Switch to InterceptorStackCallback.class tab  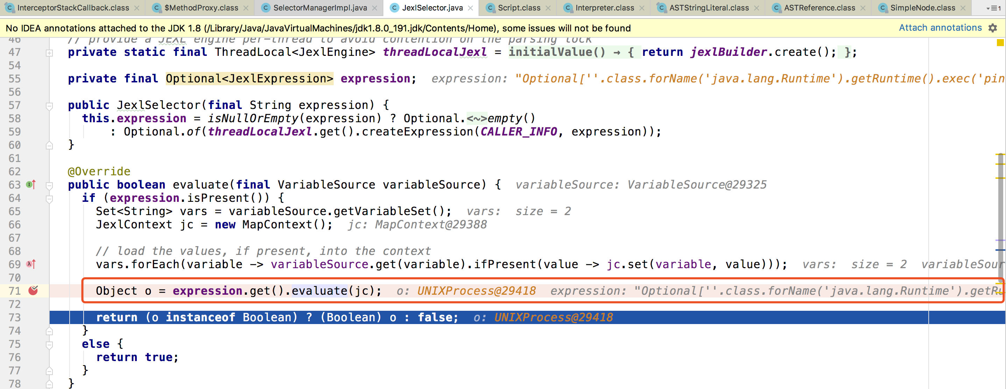point(73,8)
